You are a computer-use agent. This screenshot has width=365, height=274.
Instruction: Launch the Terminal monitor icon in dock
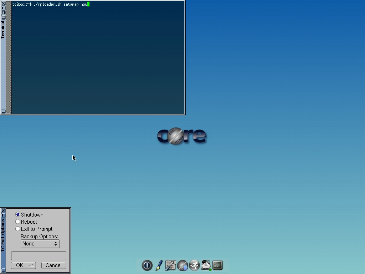tap(218, 265)
